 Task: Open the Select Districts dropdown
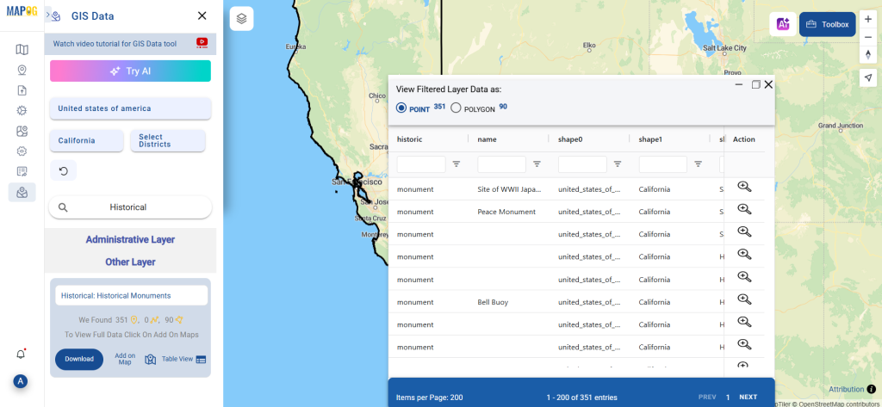[167, 140]
